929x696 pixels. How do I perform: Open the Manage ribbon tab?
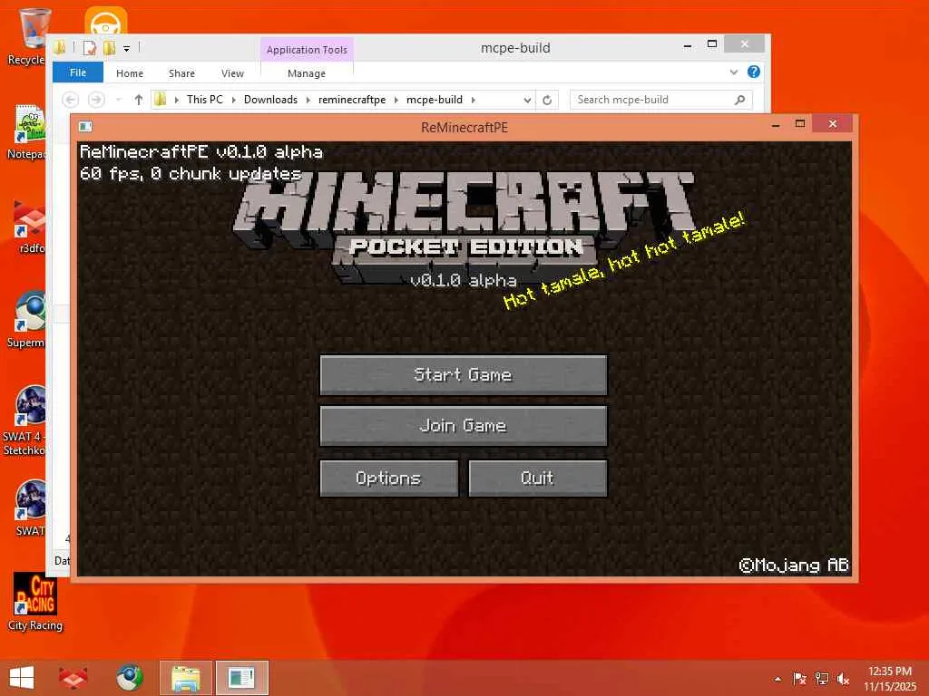pyautogui.click(x=307, y=73)
